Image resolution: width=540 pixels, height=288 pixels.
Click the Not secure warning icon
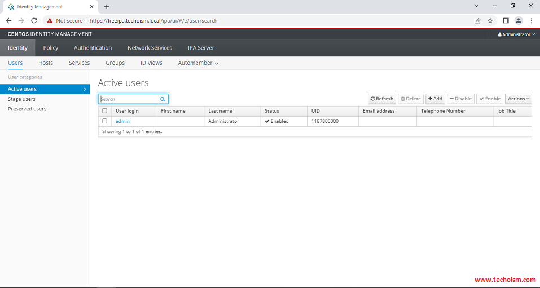pos(50,21)
